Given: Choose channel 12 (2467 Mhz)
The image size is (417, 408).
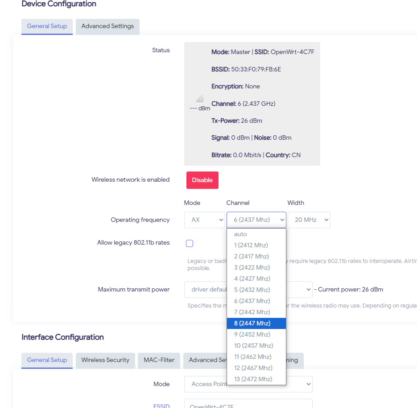Looking at the screenshot, I should point(256,368).
